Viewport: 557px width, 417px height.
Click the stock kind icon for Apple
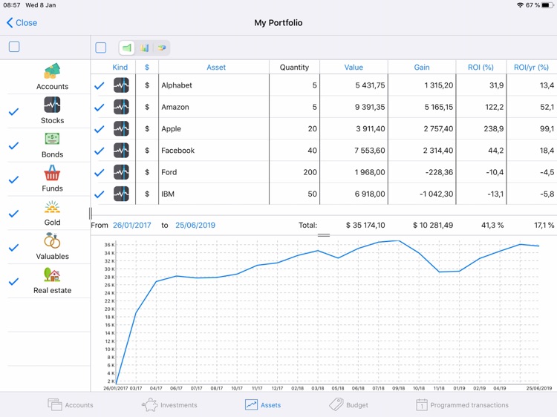tap(121, 129)
